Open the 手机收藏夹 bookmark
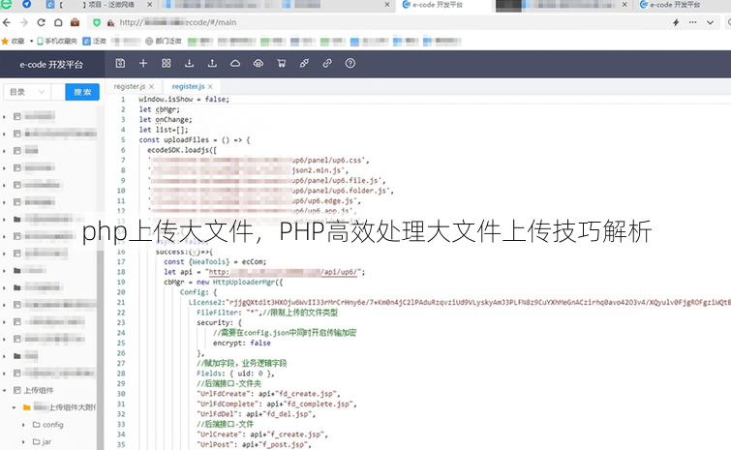The width and height of the screenshot is (731, 450). tap(57, 41)
